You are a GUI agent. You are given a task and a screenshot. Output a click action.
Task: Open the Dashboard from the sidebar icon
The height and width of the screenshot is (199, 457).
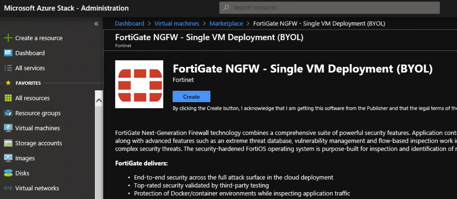(x=8, y=53)
